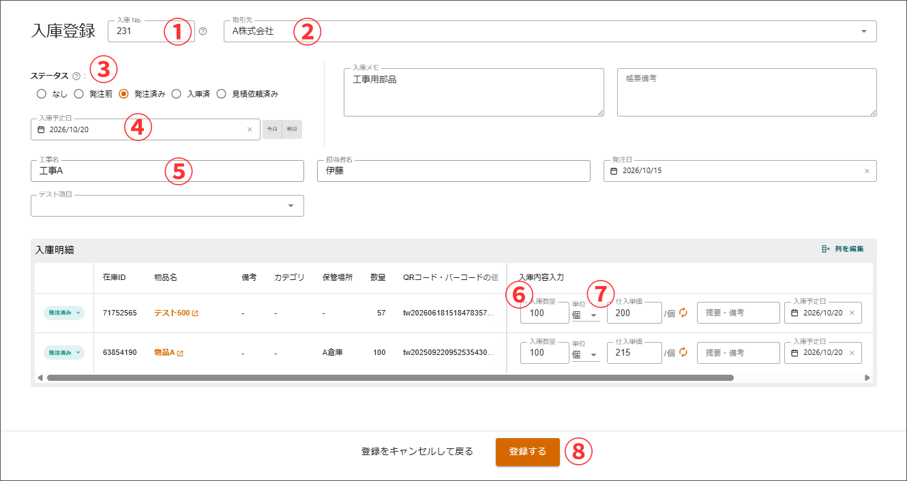Clear the 入庫予定日 in the 物品A row
907x481 pixels.
click(852, 352)
